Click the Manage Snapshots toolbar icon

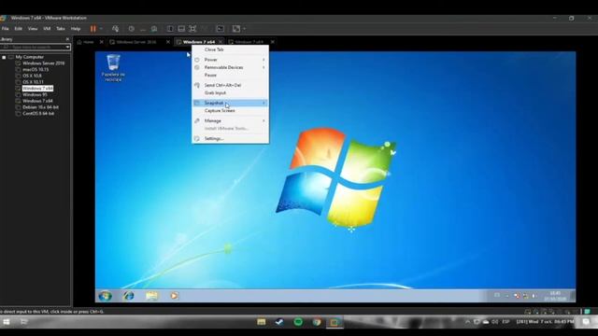(154, 29)
